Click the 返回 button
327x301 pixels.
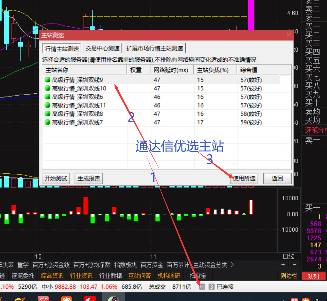point(277,178)
